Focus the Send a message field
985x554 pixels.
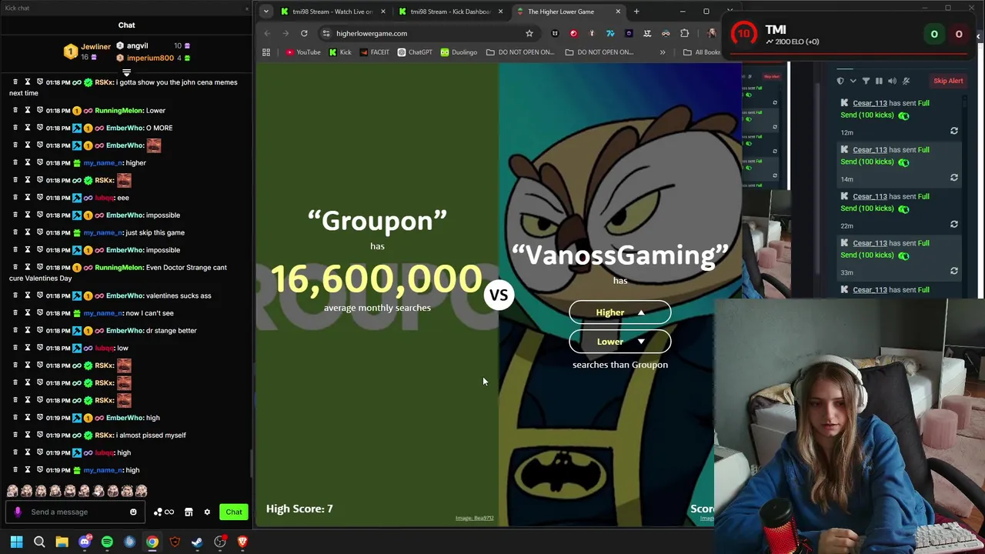pos(75,512)
